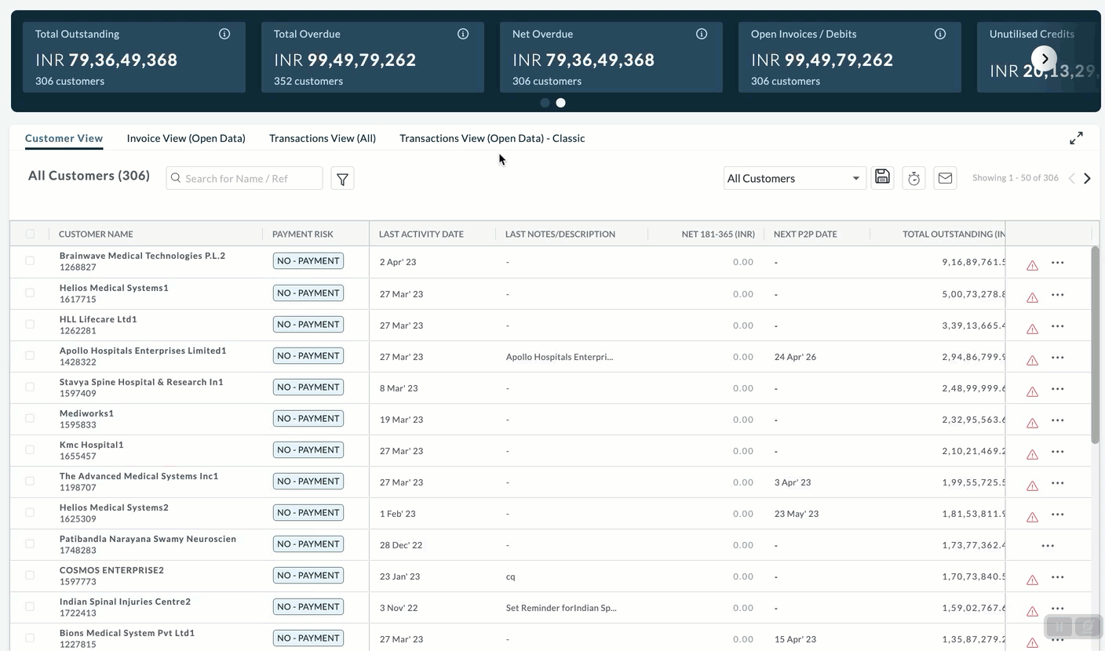Click the Total Outstanding summary card

[134, 57]
